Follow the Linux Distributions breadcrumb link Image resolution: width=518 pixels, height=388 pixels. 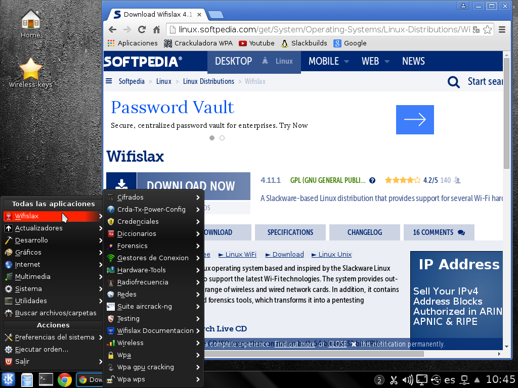point(208,81)
